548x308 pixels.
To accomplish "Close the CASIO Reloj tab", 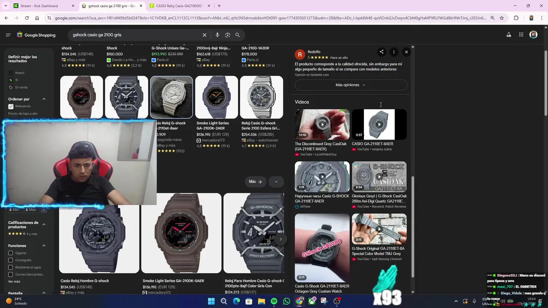I will [209, 6].
